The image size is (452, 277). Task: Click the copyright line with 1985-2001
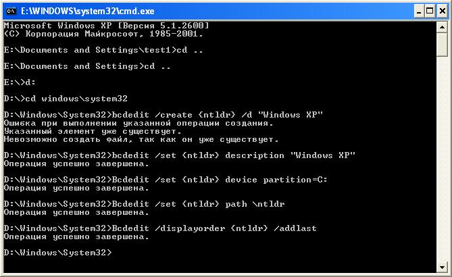pyautogui.click(x=103, y=33)
